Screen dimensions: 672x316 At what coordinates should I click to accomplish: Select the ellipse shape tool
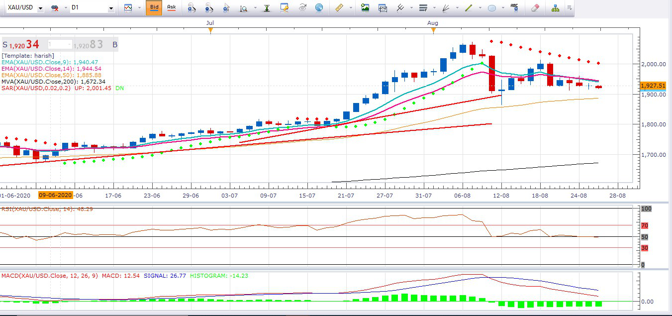(492, 8)
